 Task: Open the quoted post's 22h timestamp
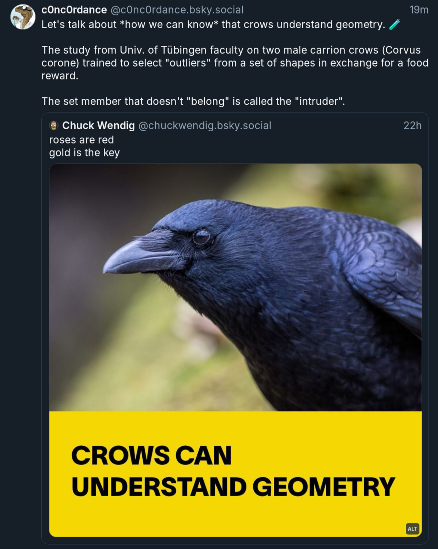pyautogui.click(x=412, y=126)
